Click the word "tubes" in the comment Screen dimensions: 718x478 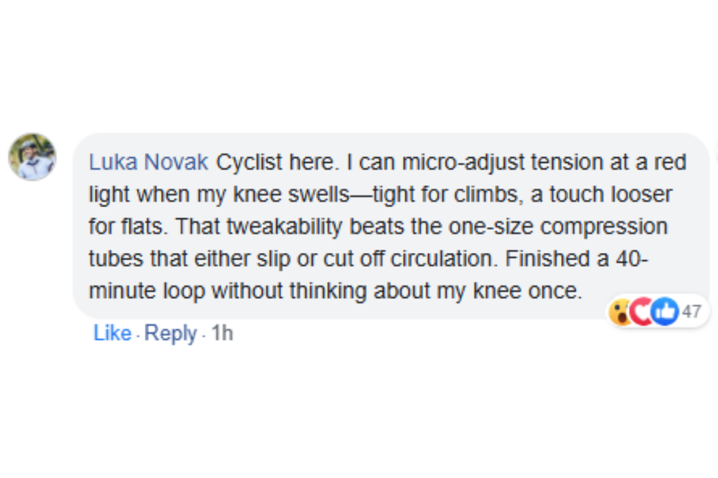pos(116,259)
